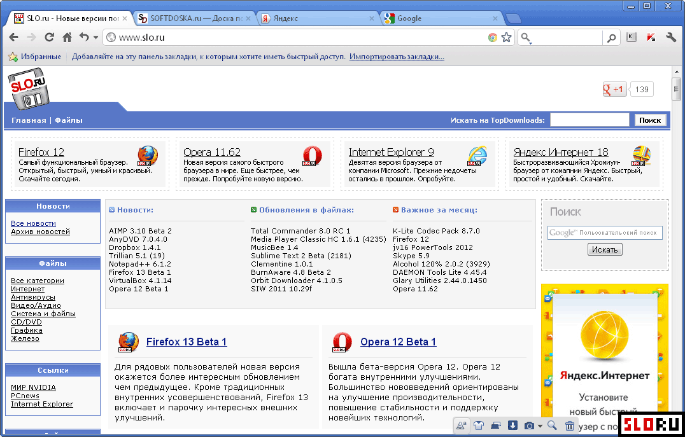
Task: Close the Яндекс tab
Action: pyautogui.click(x=372, y=18)
